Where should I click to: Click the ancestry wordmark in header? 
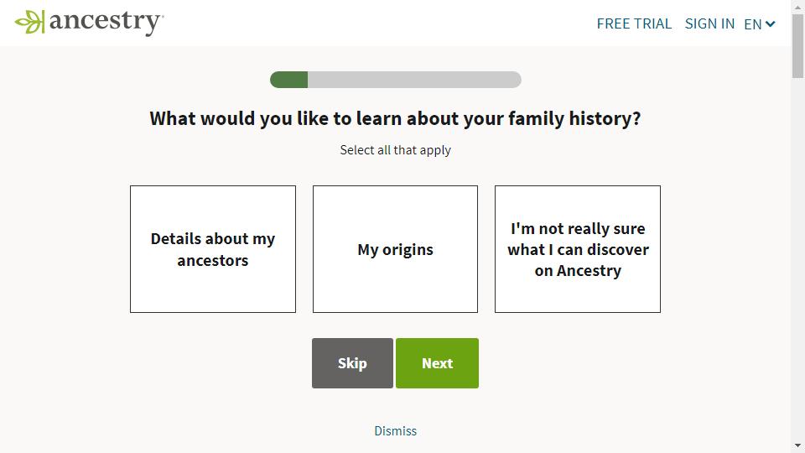106,23
